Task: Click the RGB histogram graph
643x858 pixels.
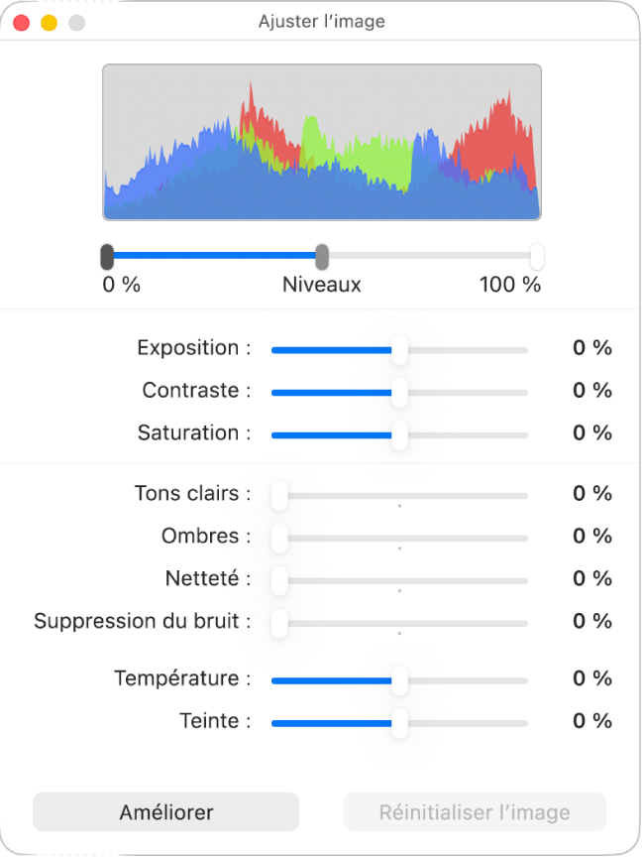Action: 322,142
